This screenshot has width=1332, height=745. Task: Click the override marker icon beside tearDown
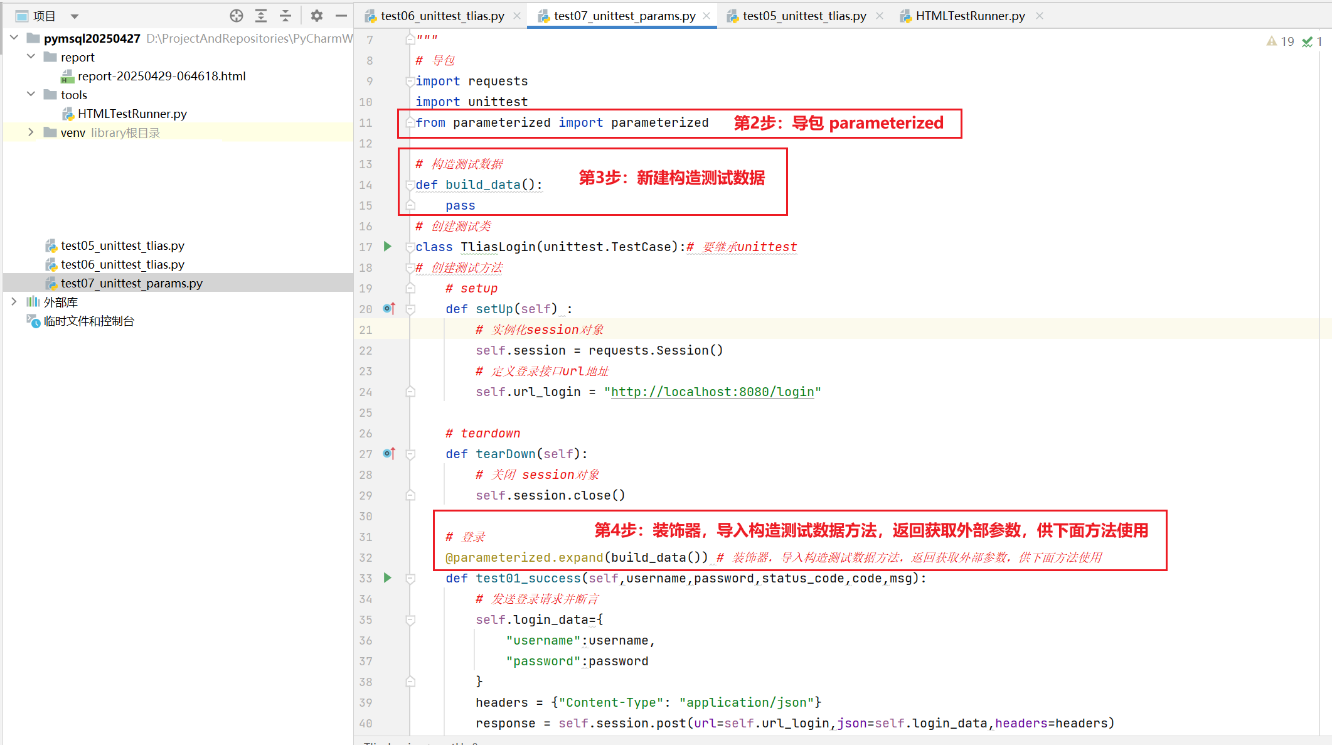click(x=388, y=453)
